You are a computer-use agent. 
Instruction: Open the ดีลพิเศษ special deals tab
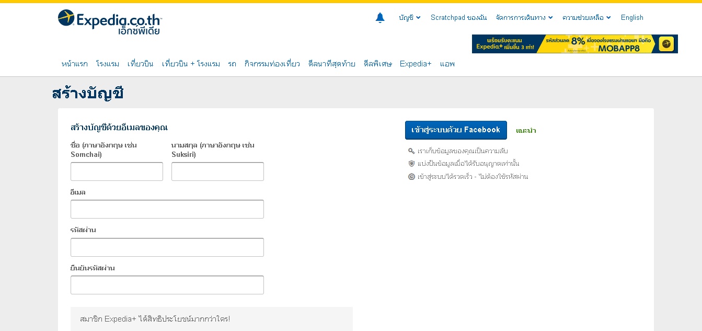(378, 64)
